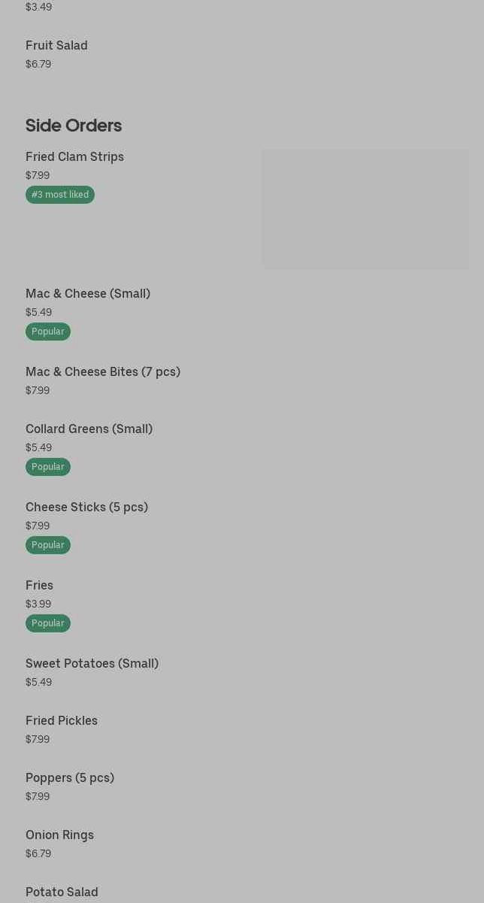Open Sweet Potatoes (Small) item
This screenshot has width=484, height=903.
[92, 664]
